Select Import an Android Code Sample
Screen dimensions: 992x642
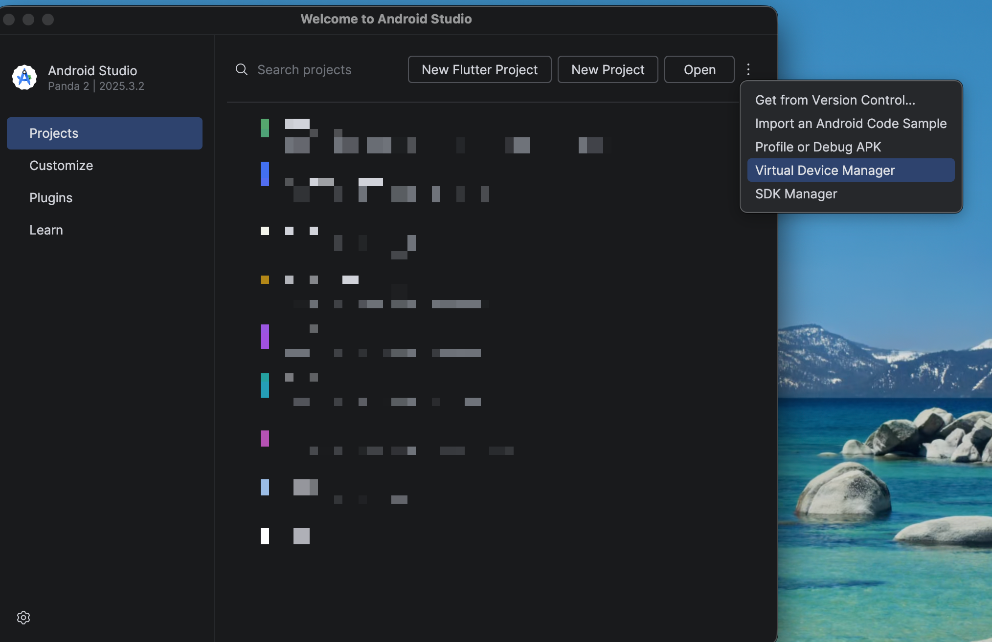coord(850,124)
